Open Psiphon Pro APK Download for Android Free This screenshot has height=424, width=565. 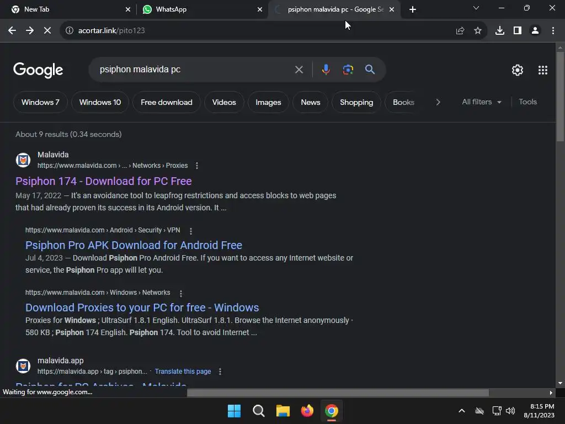click(134, 245)
